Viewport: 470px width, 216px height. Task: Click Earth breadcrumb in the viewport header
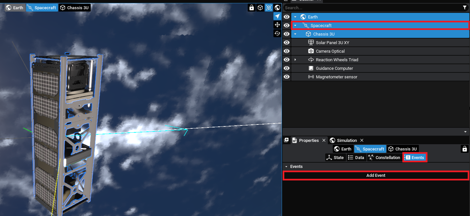coord(15,8)
